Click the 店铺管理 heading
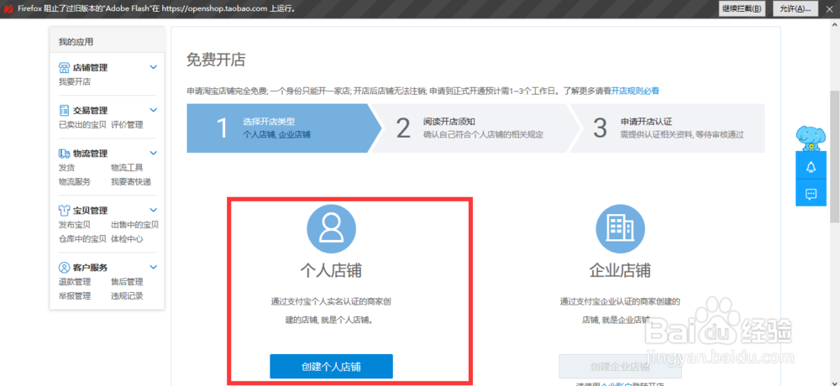 point(90,67)
